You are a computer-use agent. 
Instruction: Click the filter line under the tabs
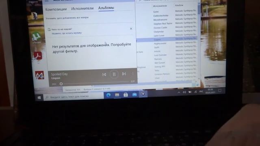(x=67, y=18)
